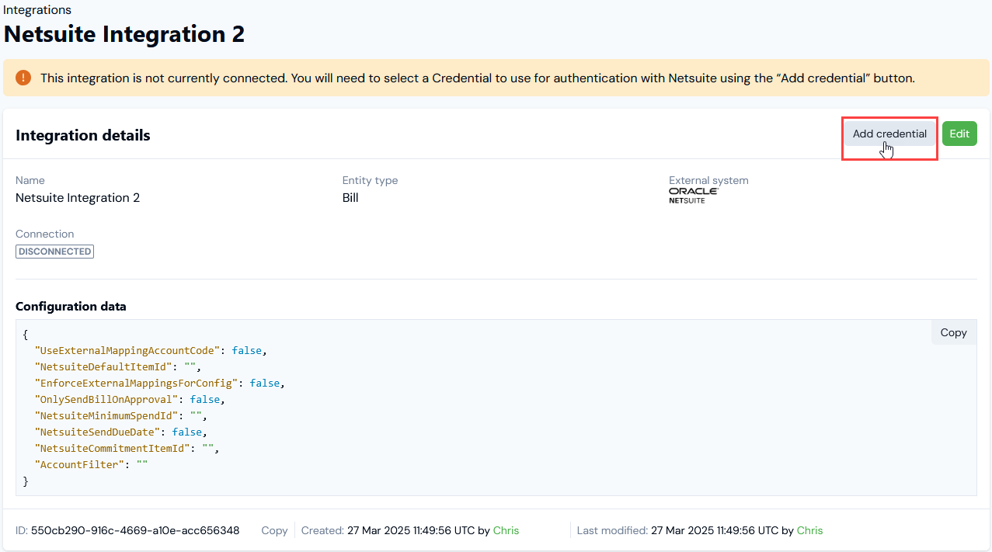Click the NetsuiteMinimumSpendId line
Viewport: 992px width, 552px height.
[121, 415]
